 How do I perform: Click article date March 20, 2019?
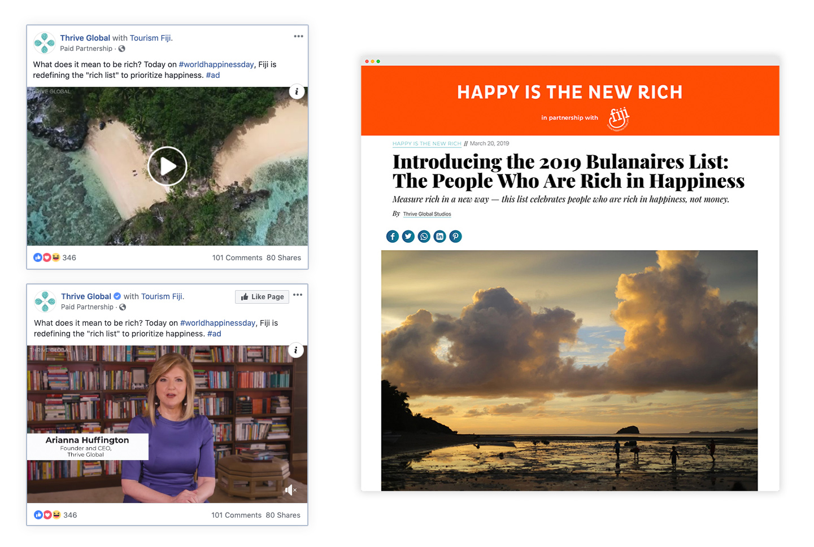(489, 143)
